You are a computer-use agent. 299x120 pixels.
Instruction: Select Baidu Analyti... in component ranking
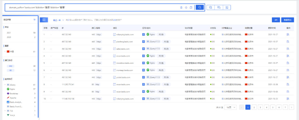(x=16, y=102)
